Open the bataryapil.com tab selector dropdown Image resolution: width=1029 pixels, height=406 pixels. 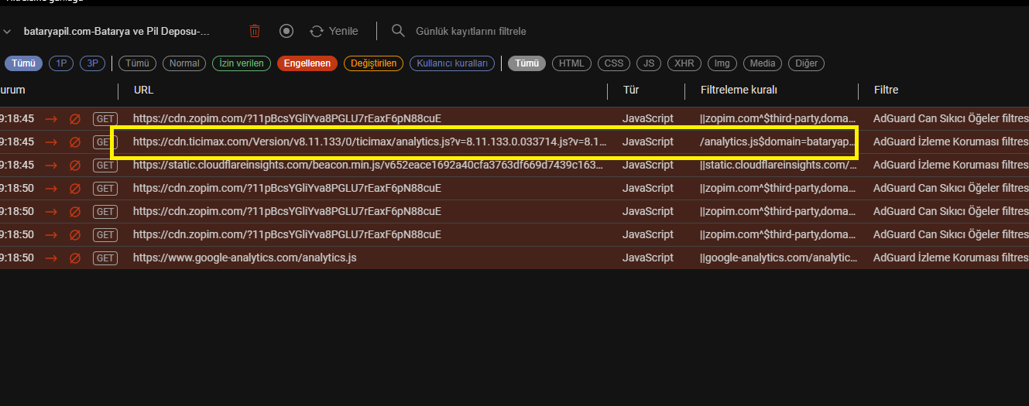116,32
